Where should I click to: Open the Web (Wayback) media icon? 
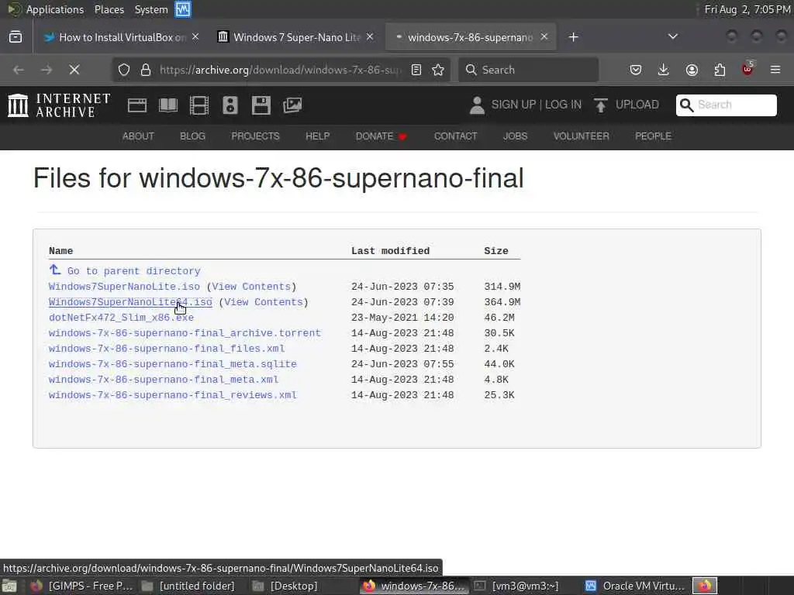[x=136, y=105]
